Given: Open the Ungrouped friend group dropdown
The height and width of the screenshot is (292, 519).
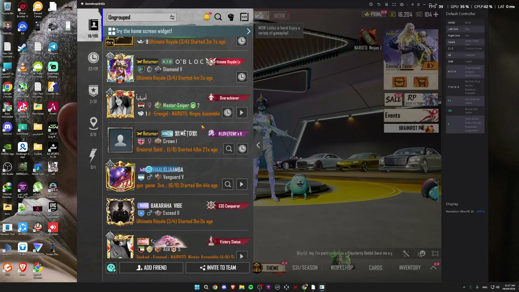Looking at the screenshot, I should 141,17.
